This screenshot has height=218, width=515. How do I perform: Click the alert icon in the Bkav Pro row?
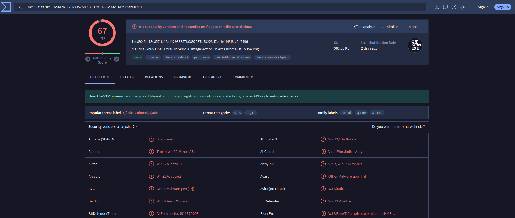pyautogui.click(x=323, y=213)
